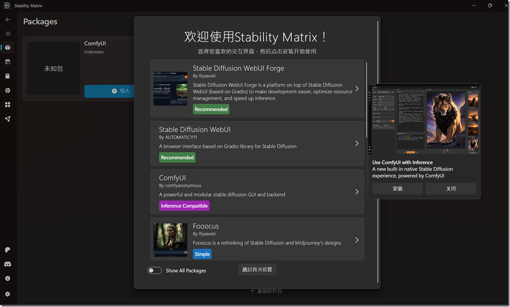Screen dimensions: 510x307
Task: Select the Packages cube icon
Action: pyautogui.click(x=8, y=47)
